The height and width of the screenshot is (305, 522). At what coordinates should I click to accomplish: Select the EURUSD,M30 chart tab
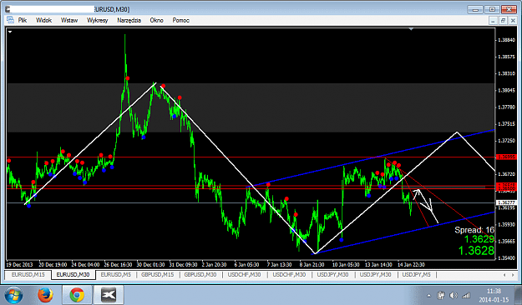(73, 275)
